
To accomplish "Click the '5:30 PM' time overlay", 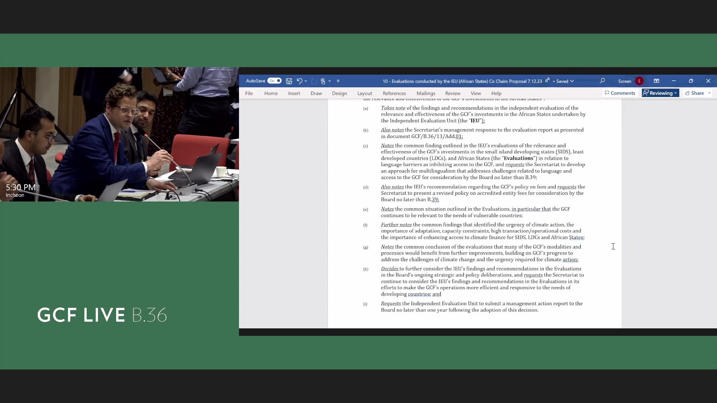I will coord(21,187).
